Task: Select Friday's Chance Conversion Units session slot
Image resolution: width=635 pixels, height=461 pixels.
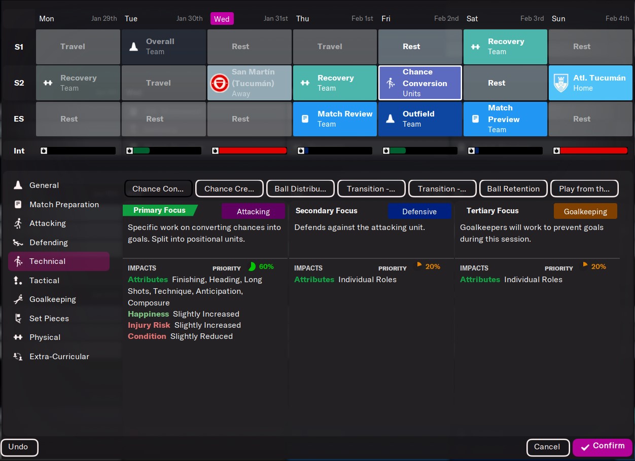Action: point(420,83)
